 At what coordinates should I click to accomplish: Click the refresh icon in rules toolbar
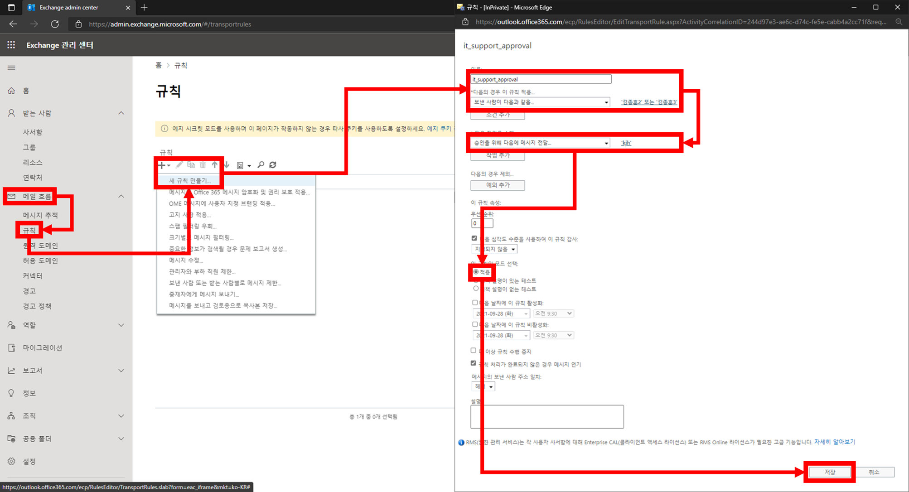(273, 165)
